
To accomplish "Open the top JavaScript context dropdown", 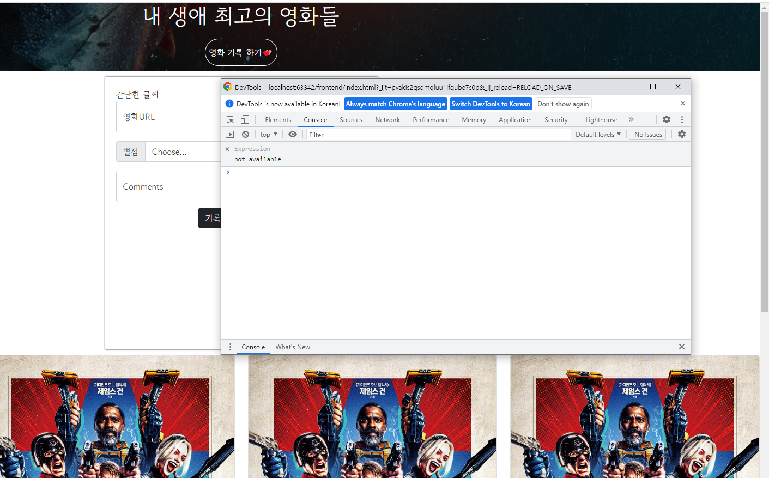I will (269, 134).
